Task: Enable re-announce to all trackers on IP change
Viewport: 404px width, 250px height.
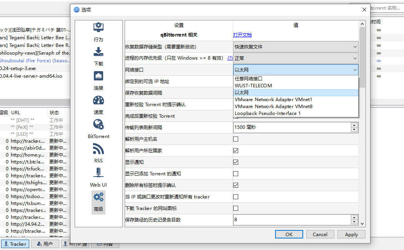Action: pyautogui.click(x=235, y=197)
